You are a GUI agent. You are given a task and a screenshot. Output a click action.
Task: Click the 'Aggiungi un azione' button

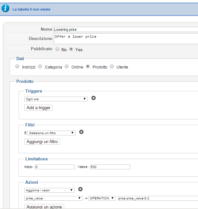coord(44,206)
